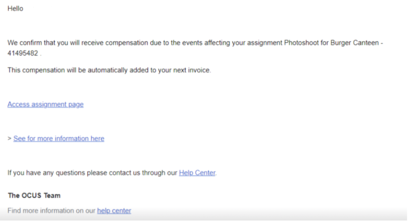408x222 pixels.
Task: Click the Hello greeting text
Action: tap(15, 8)
